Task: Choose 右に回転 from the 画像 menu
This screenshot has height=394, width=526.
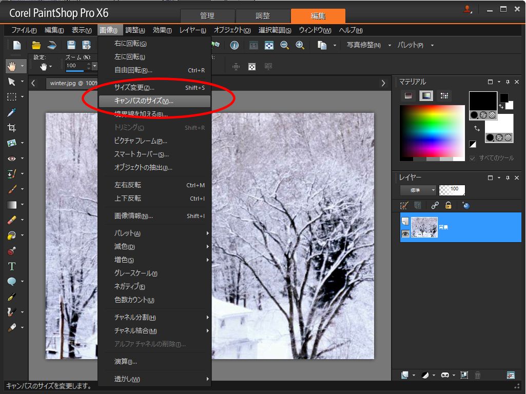Action: click(x=154, y=44)
